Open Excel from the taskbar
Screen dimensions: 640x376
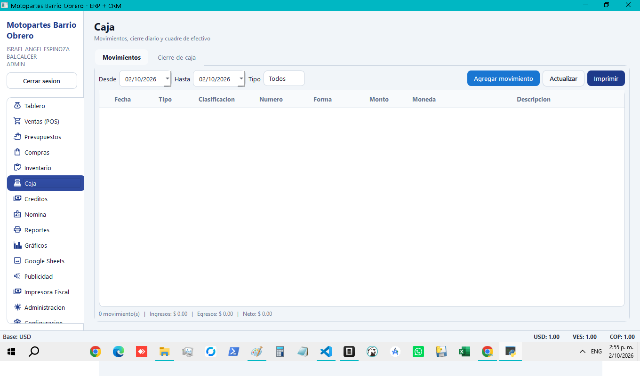[464, 352]
